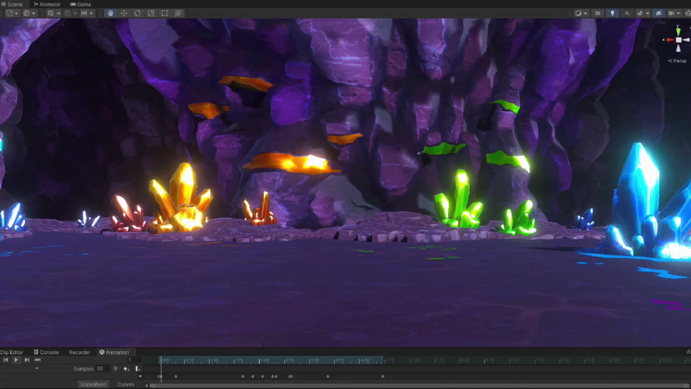Open pivot mode dropdown arrow
The image size is (691, 389).
16,14
